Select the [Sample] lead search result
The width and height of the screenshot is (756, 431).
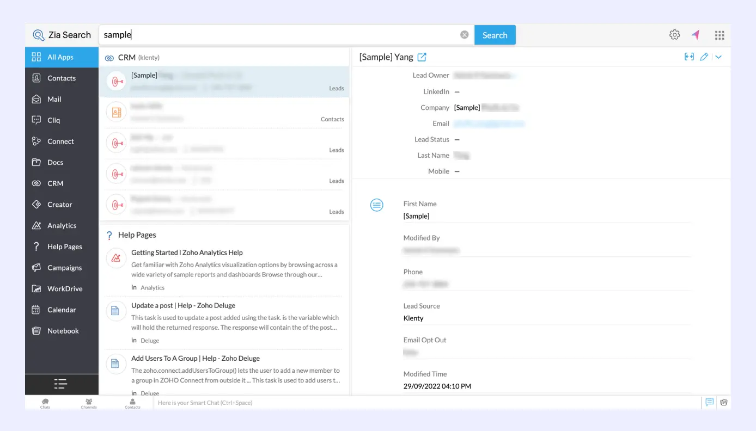tap(224, 82)
